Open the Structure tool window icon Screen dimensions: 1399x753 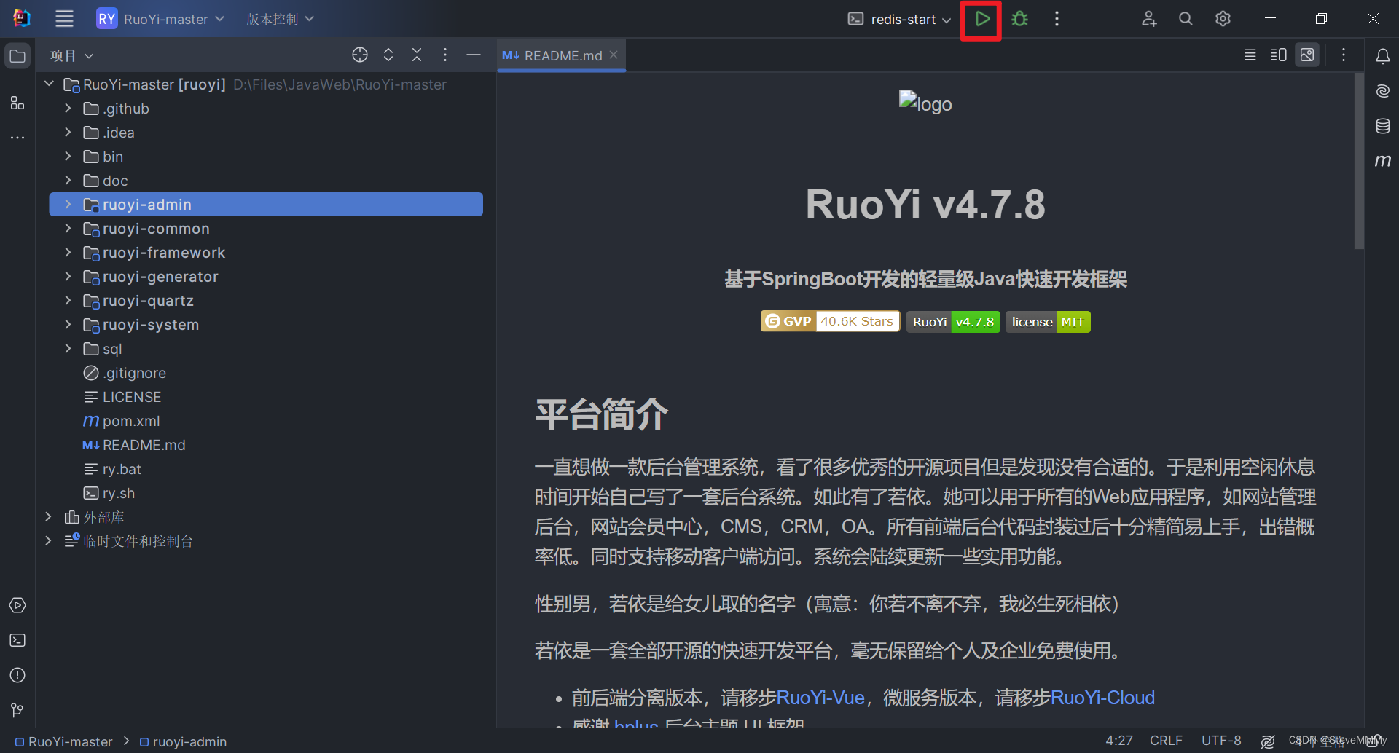click(17, 103)
